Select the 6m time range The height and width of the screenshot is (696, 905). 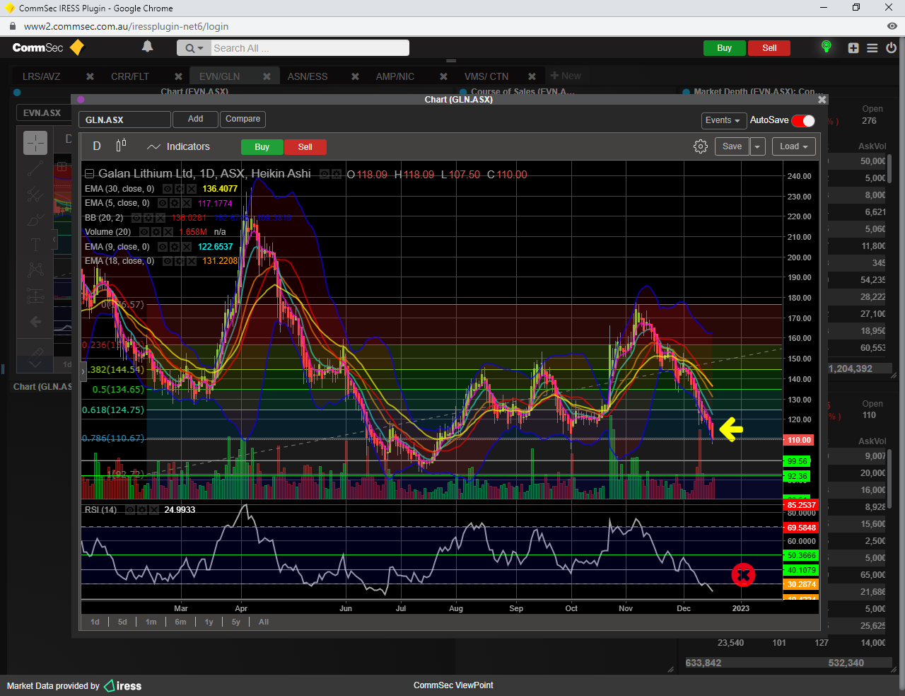click(181, 622)
